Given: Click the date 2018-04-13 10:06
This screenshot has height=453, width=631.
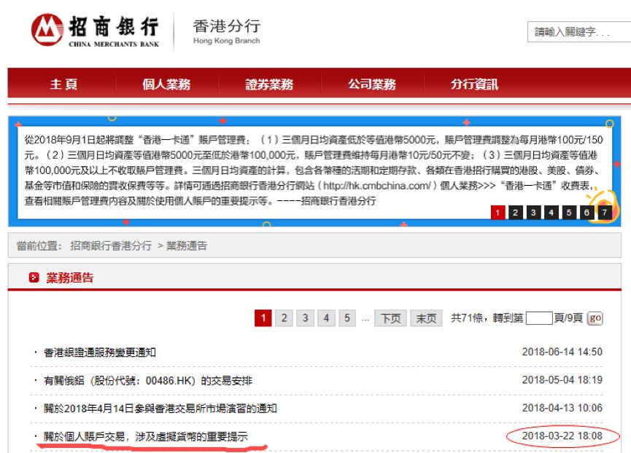Looking at the screenshot, I should pos(562,408).
